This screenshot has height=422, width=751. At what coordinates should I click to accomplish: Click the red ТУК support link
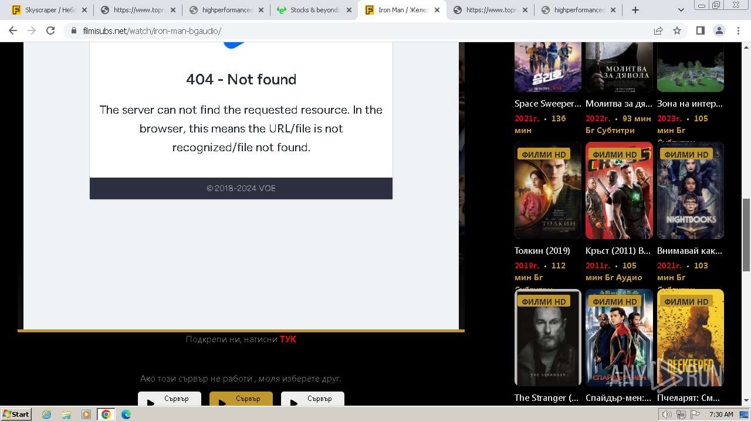[288, 339]
